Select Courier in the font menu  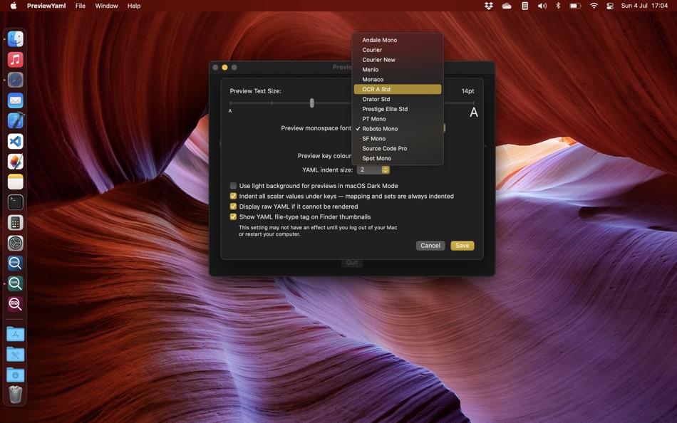pyautogui.click(x=398, y=50)
